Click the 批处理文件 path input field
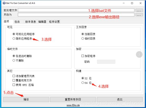The image size is (146, 108). click(x=76, y=10)
